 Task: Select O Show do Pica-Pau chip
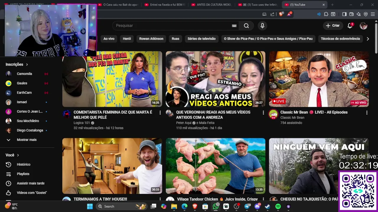point(268,39)
